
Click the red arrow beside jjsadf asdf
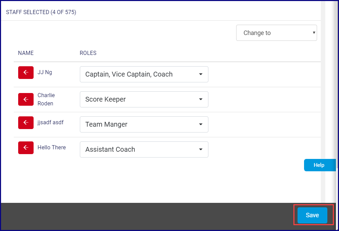[x=26, y=123]
